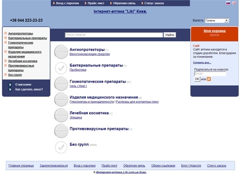Screen dimensions: 241x181
Task: Expand Изделия медицинского назначения sidebar plus icon
Action: click(5, 52)
